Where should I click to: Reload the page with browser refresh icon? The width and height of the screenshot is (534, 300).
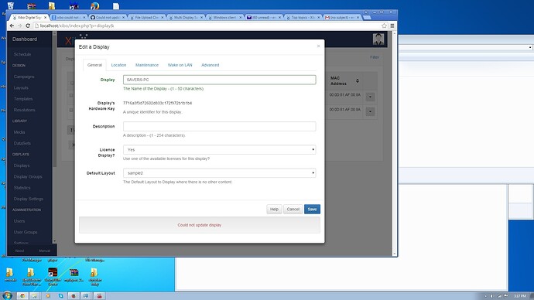point(28,26)
